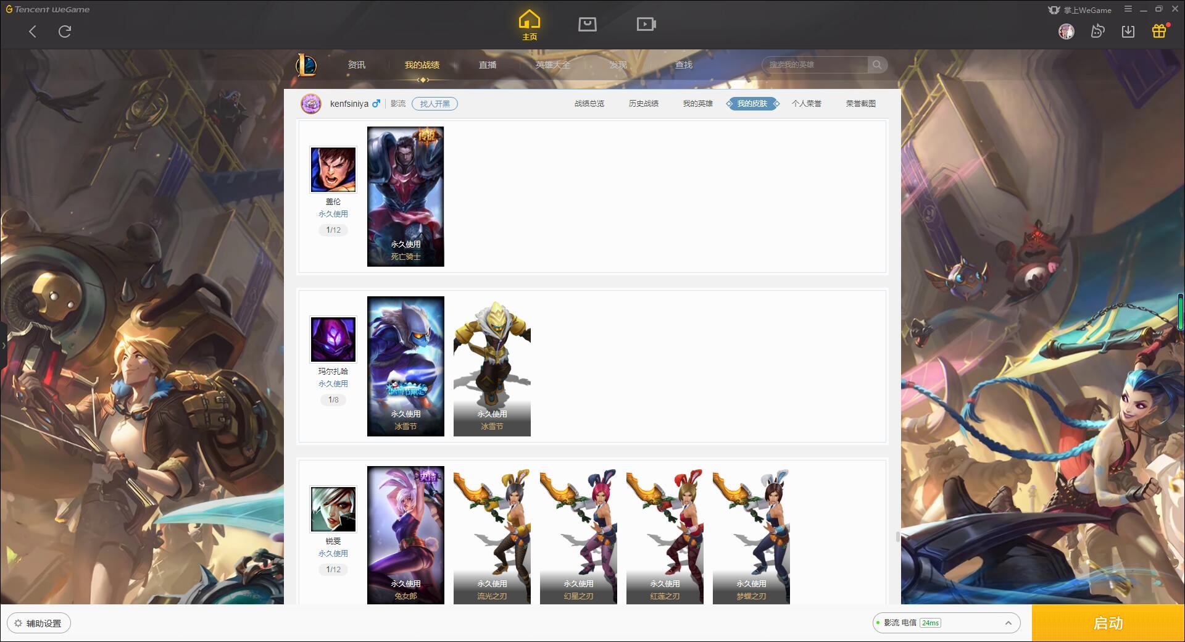Screen dimensions: 1185x642
Task: Open the 兔女郎 skin thumbnail
Action: tap(405, 535)
